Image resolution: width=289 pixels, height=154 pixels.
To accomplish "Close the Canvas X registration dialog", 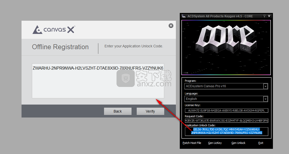I will click(171, 26).
